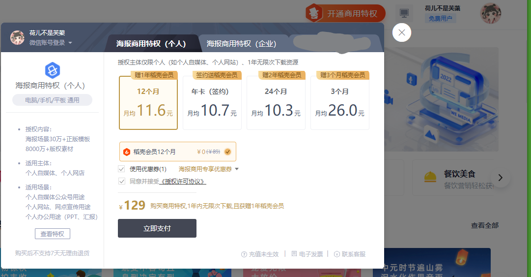Click the hexagon icon on 开通商用特权 button
Image resolution: width=531 pixels, height=277 pixels.
tap(314, 13)
